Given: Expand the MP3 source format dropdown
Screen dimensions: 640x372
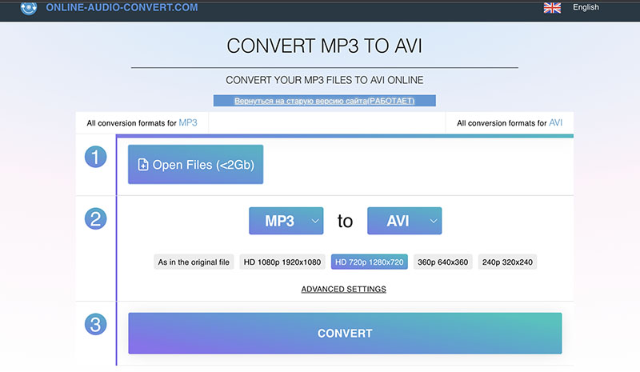Looking at the screenshot, I should tap(286, 221).
